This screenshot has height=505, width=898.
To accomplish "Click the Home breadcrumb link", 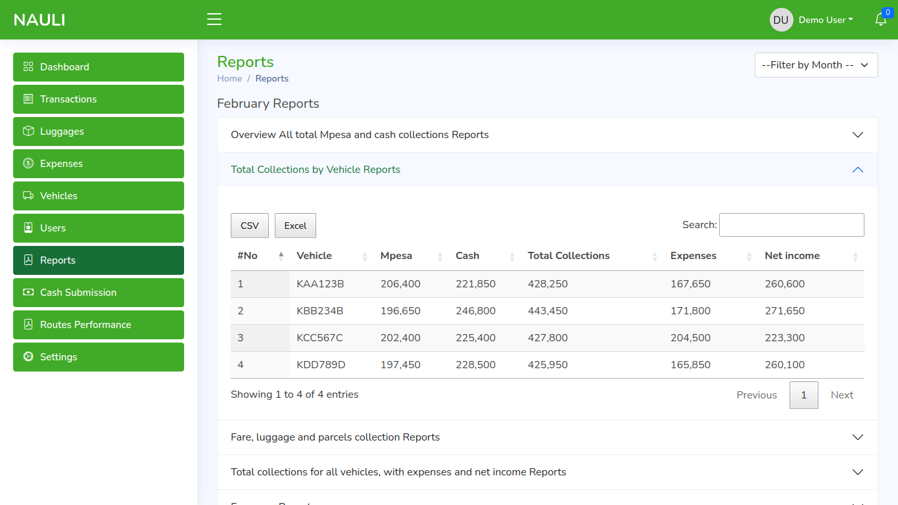I will pos(229,78).
